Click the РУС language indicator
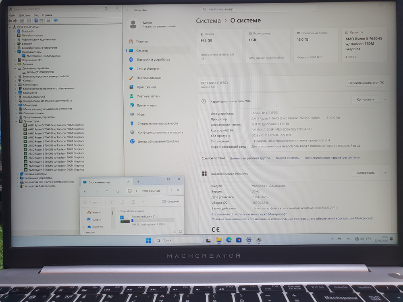403x302 pixels. (x=348, y=239)
